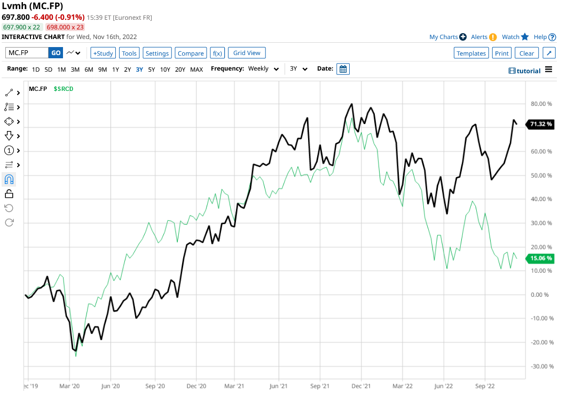
Task: Click the My Charts plus icon
Action: pos(463,36)
